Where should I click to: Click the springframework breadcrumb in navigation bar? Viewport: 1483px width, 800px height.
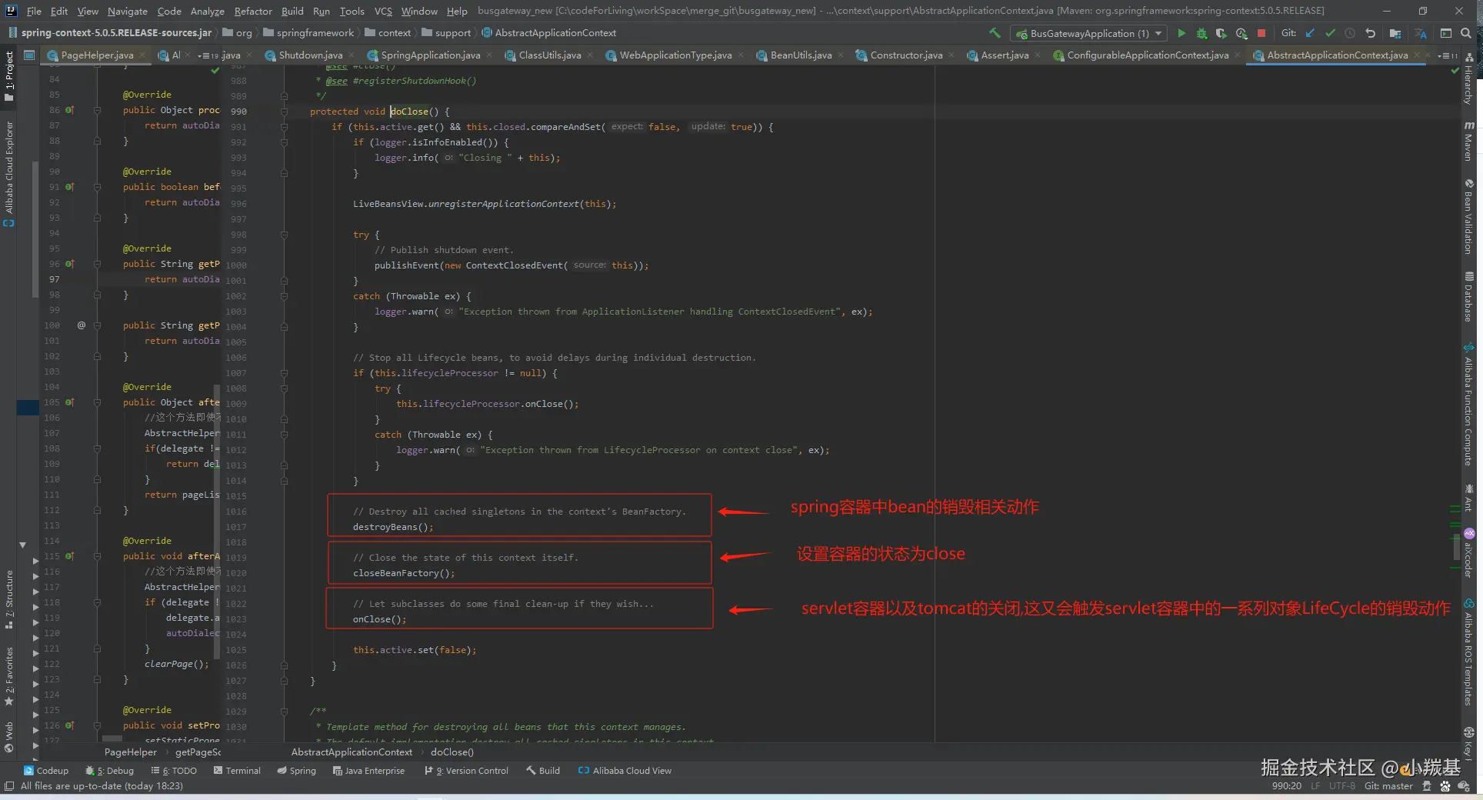pos(315,33)
